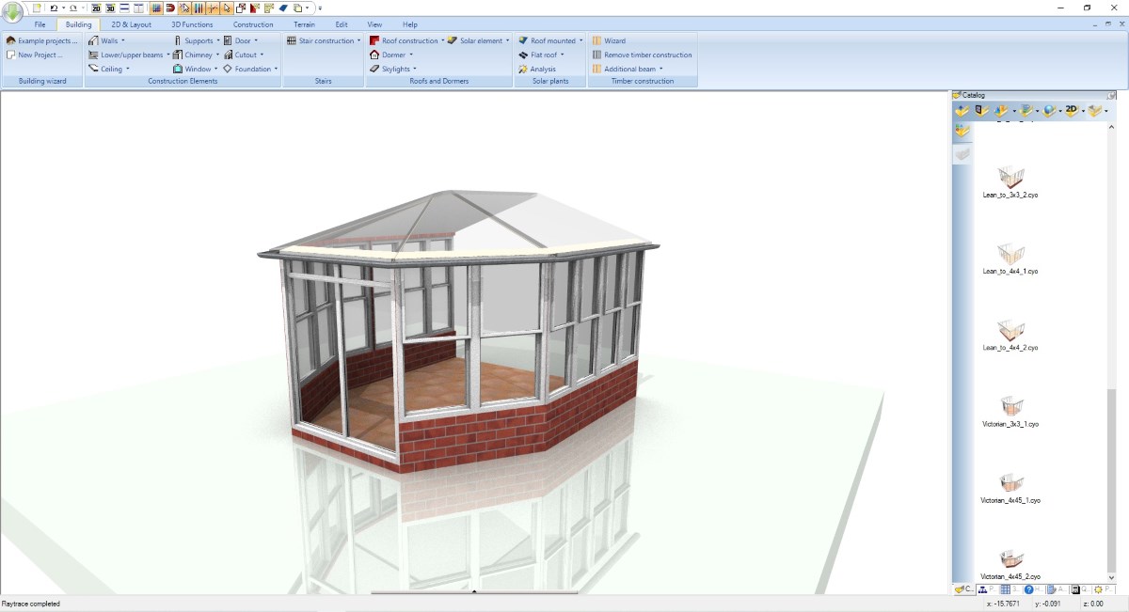Select Victorian_3x3_1.cyo catalog thumbnail
The width and height of the screenshot is (1129, 612).
[x=1011, y=406]
